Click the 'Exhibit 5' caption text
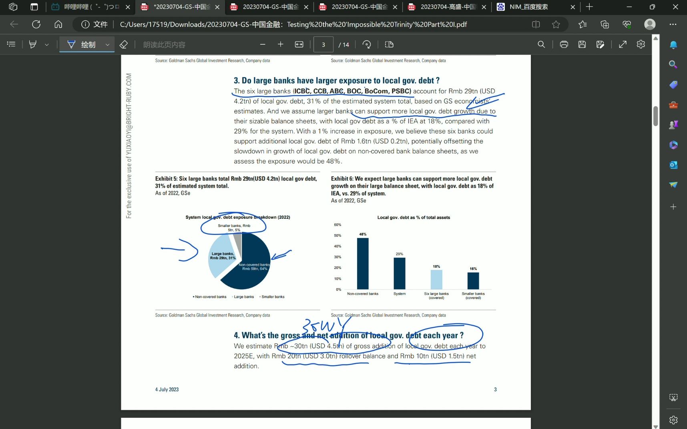 click(x=236, y=182)
